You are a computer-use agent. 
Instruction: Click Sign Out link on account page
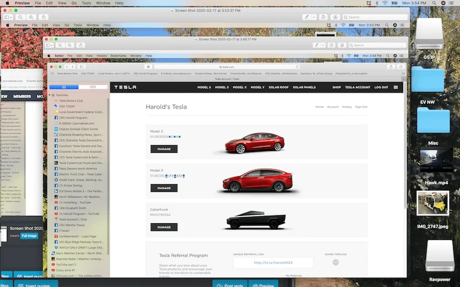pyautogui.click(x=361, y=107)
